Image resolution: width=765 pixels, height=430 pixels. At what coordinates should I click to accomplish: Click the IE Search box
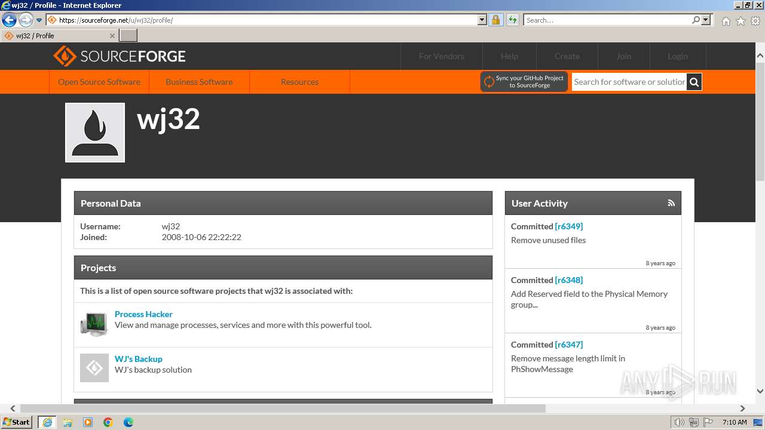(x=607, y=20)
